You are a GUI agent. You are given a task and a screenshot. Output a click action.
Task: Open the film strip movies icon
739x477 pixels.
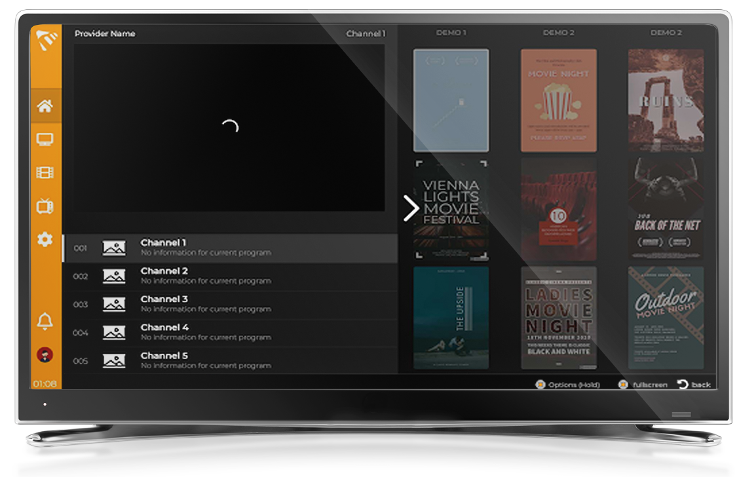(45, 172)
